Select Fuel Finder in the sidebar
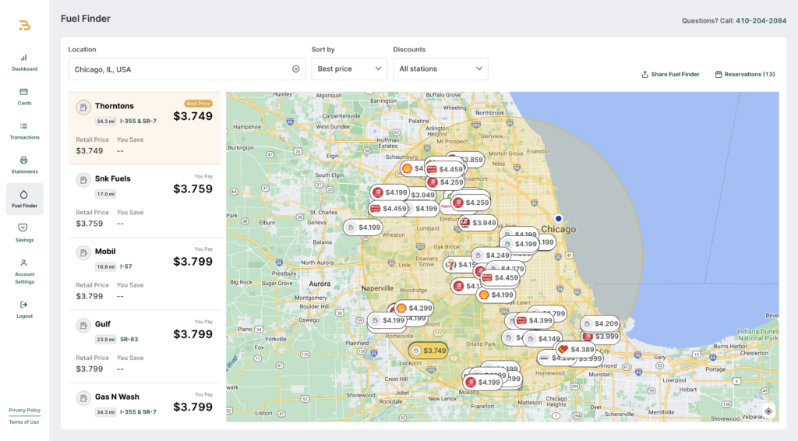This screenshot has height=441, width=798. pos(24,199)
